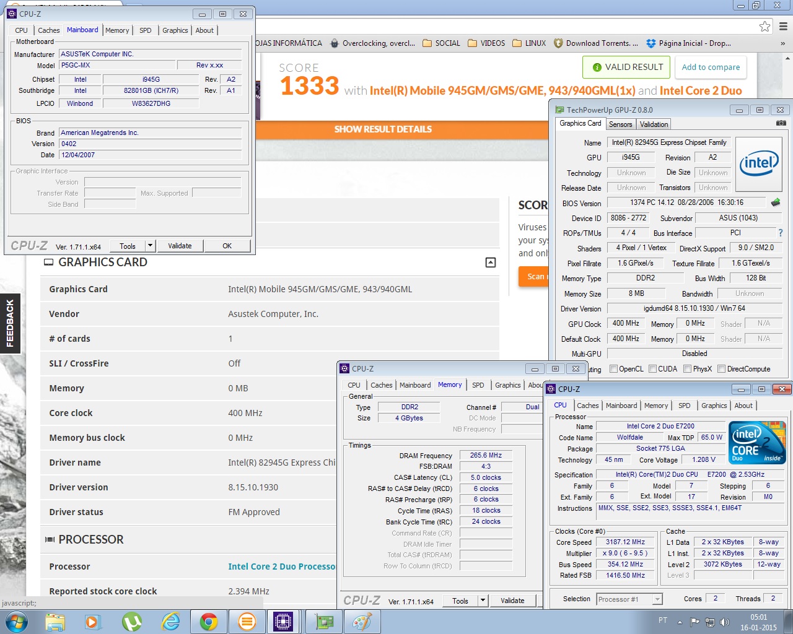Enable the OpenCL checkbox
793x634 pixels.
[x=613, y=369]
